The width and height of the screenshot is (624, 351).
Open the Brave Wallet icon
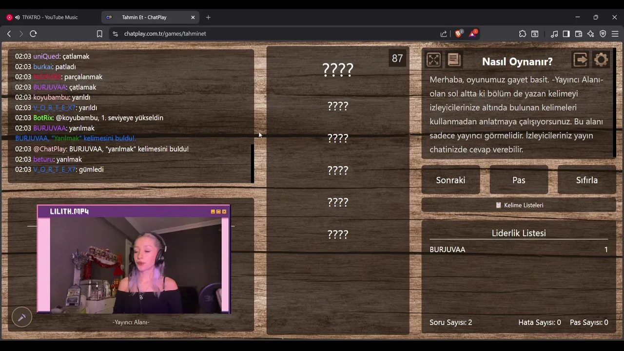pyautogui.click(x=579, y=34)
